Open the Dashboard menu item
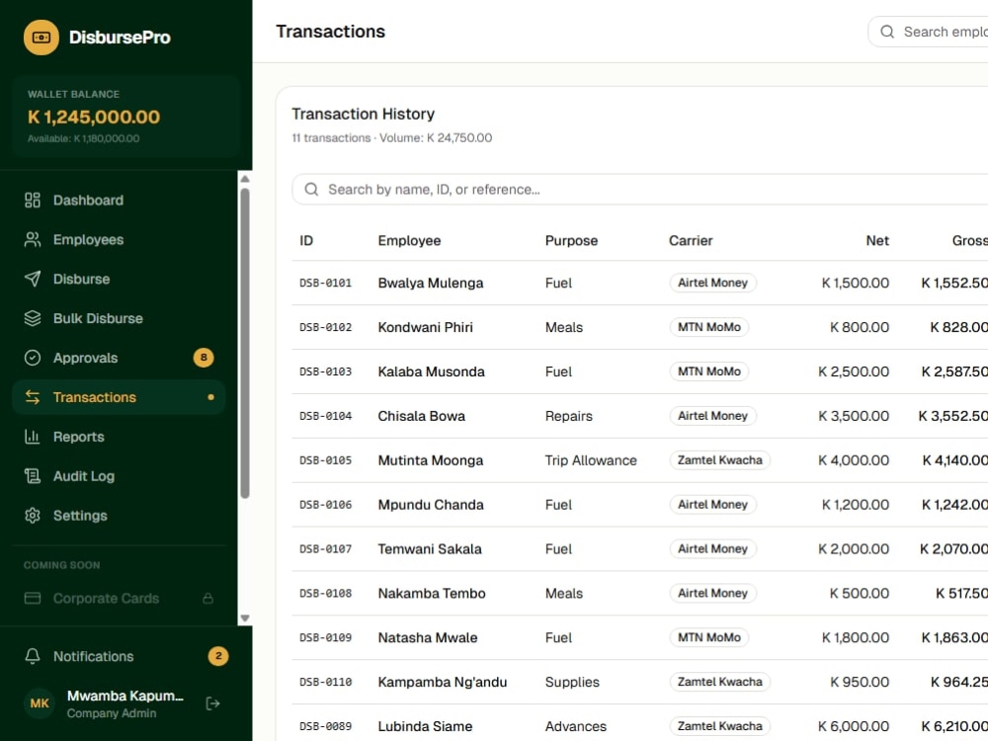The width and height of the screenshot is (988, 741). click(x=119, y=201)
